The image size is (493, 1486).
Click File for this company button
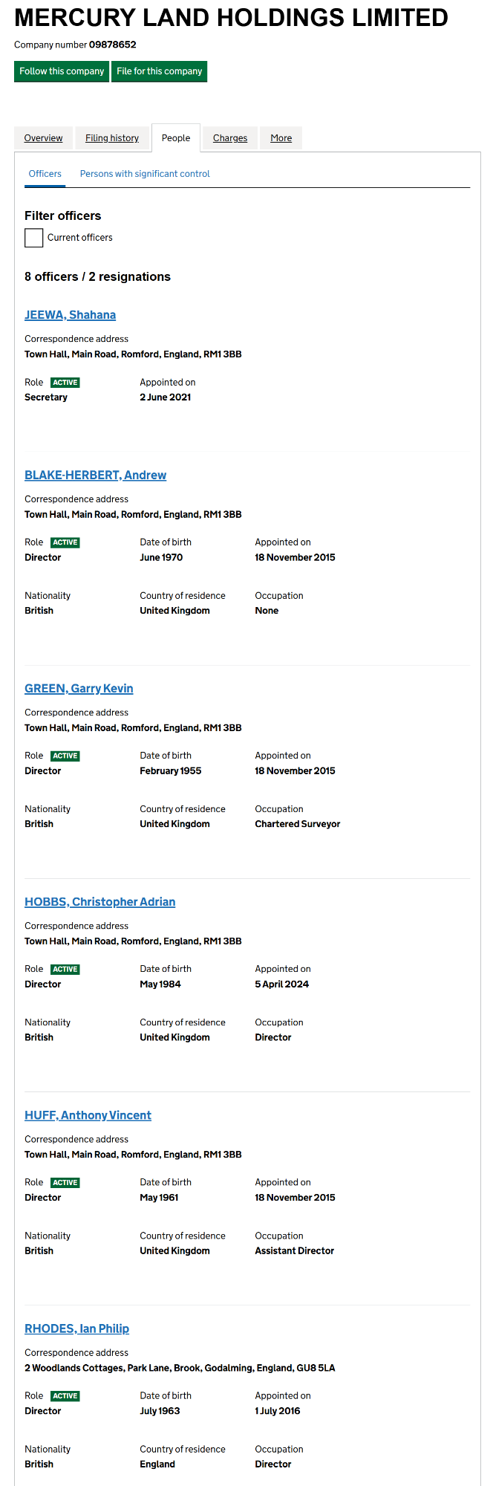coord(159,71)
